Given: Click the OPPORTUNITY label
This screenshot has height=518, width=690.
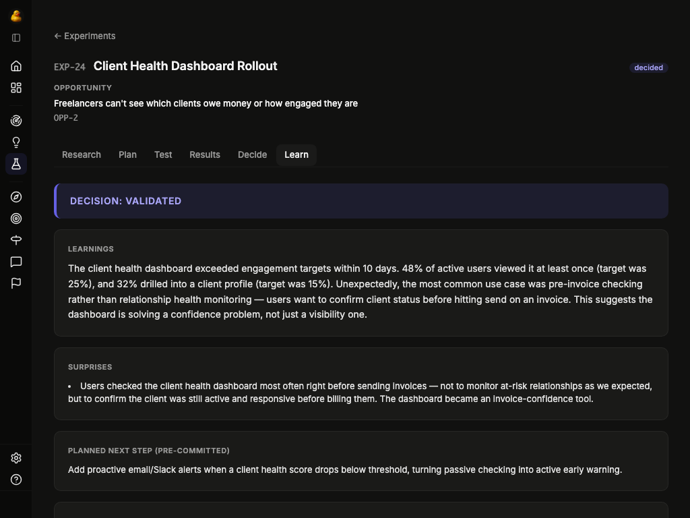Looking at the screenshot, I should tap(83, 88).
